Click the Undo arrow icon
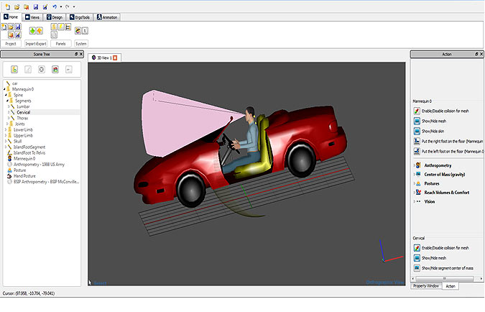The height and width of the screenshot is (312, 485). click(x=55, y=6)
